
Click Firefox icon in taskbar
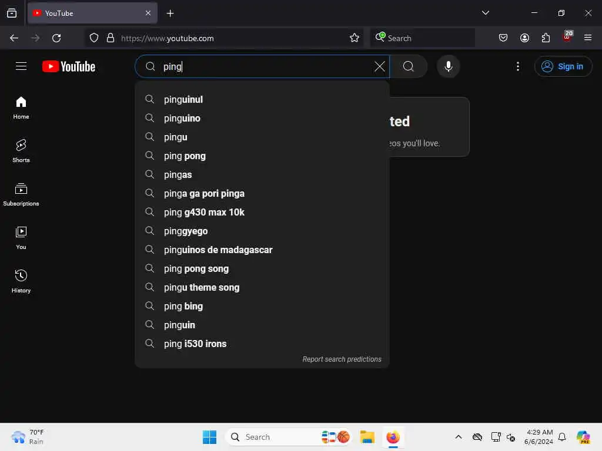click(x=393, y=437)
